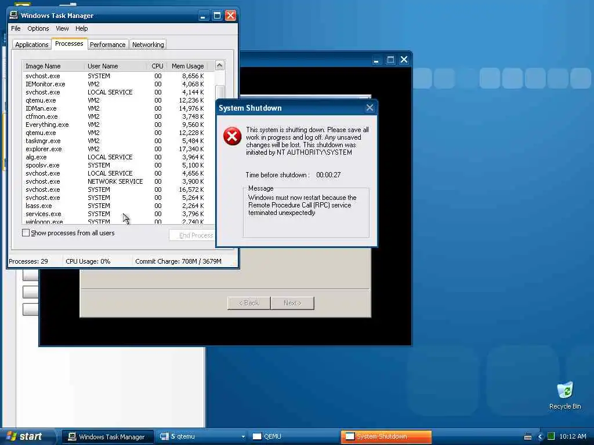
Task: Select qtemu.exe row using 12,228 K
Action: tap(118, 133)
